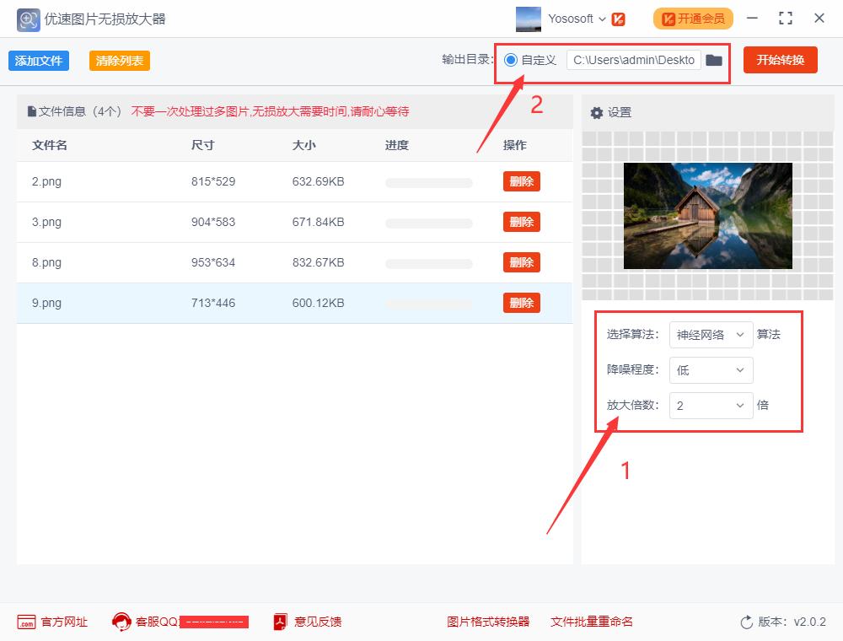Expand the Yososoft account menu
The width and height of the screenshot is (843, 641).
602,19
